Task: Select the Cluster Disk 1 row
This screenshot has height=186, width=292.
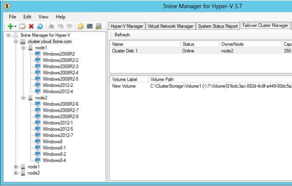Action: point(201,51)
